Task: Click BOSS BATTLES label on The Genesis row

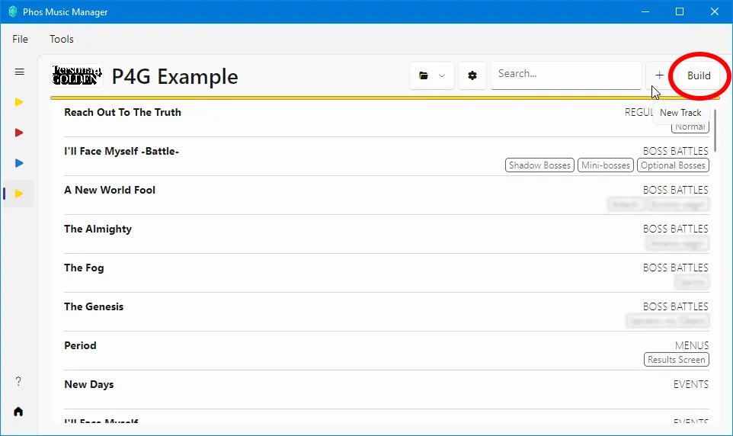Action: [676, 306]
